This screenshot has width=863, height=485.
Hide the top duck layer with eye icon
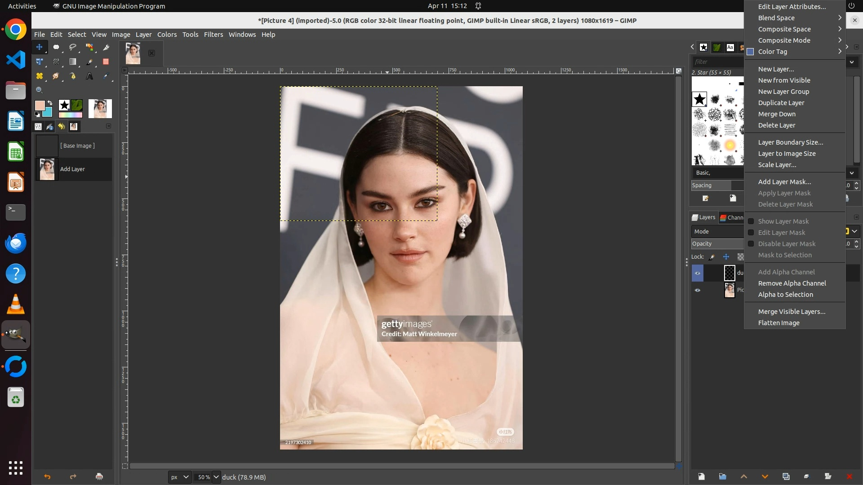[698, 273]
